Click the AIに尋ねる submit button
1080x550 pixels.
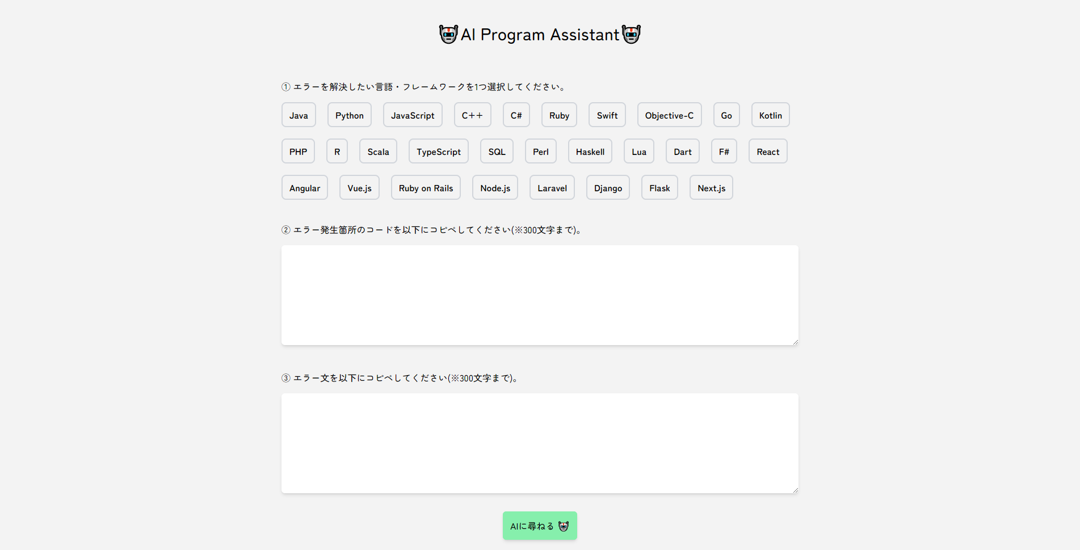coord(540,526)
